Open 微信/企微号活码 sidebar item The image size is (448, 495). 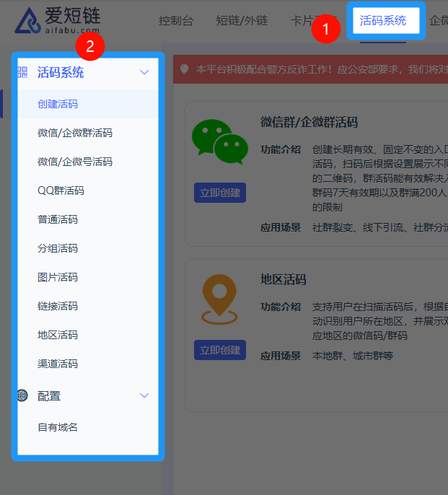coord(75,162)
